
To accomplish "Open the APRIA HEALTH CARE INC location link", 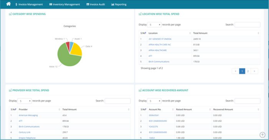I will click(159, 45).
